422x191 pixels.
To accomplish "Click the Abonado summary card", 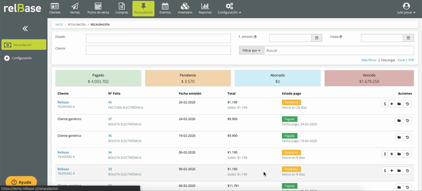I will tap(278, 79).
